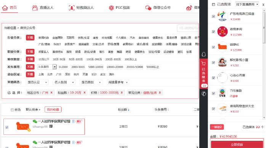Uncheck the TVB港剧 media checkbox
This screenshot has height=148, width=266.
(x=213, y=93)
